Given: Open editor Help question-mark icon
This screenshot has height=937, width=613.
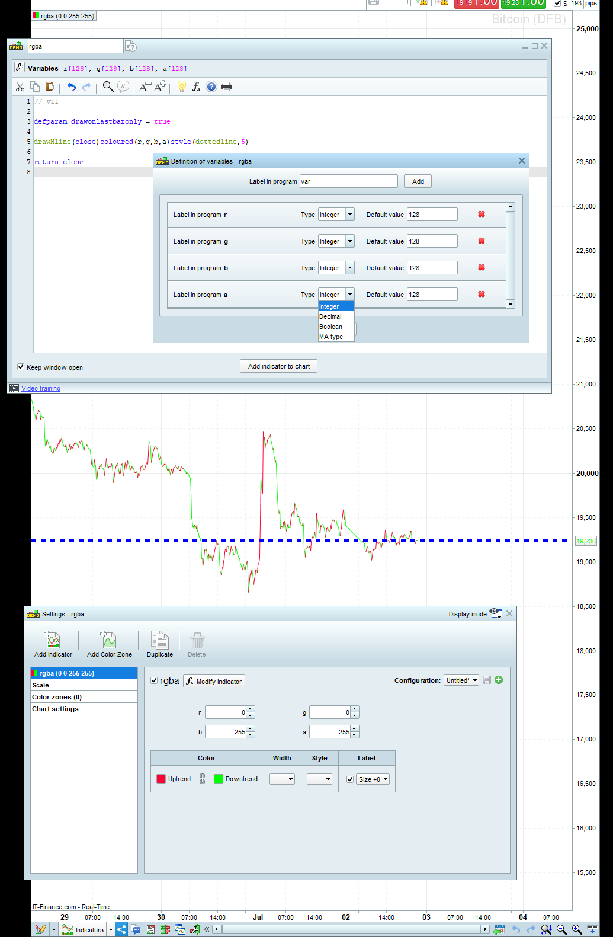Looking at the screenshot, I should tap(211, 87).
